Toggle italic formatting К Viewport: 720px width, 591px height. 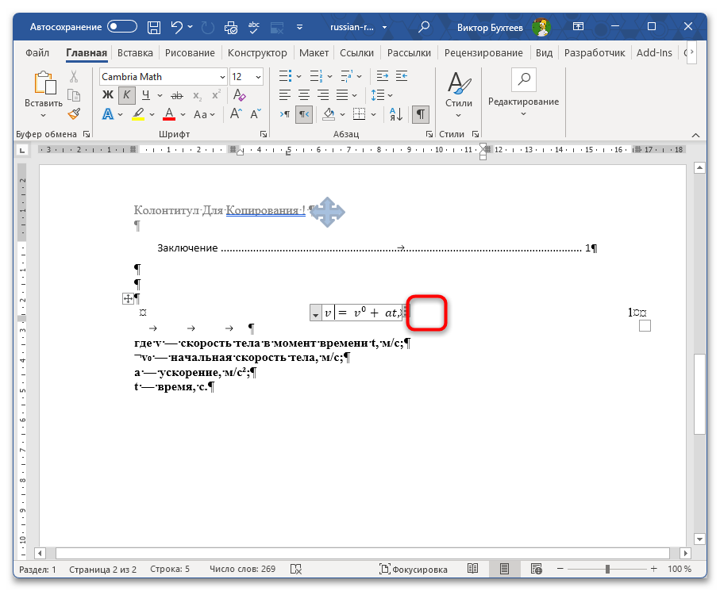coord(127,95)
